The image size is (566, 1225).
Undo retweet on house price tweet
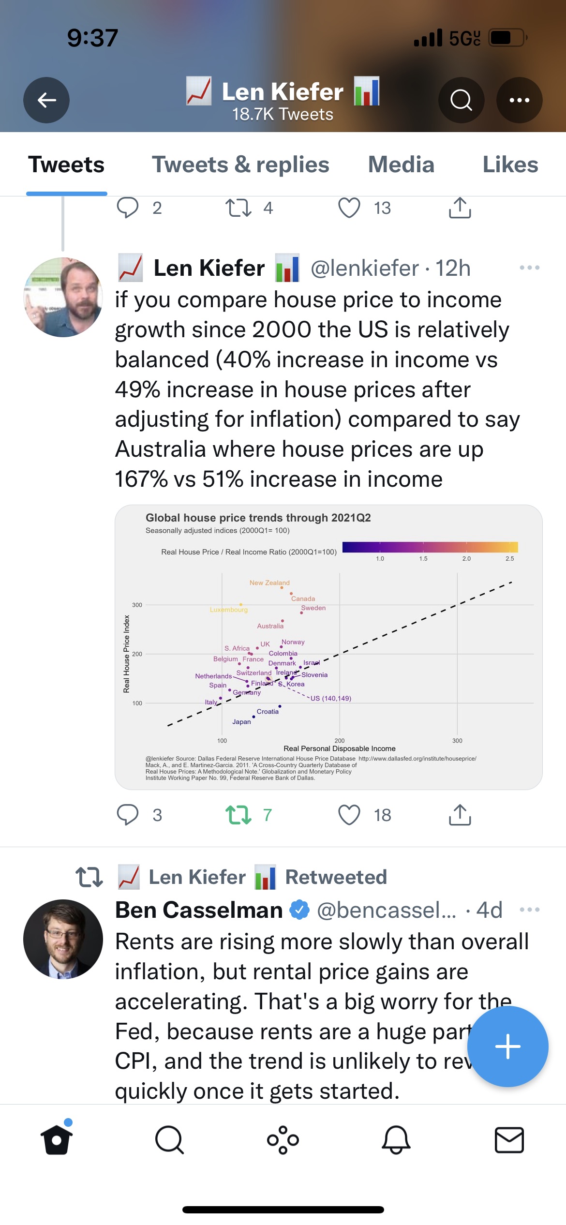pos(238,815)
